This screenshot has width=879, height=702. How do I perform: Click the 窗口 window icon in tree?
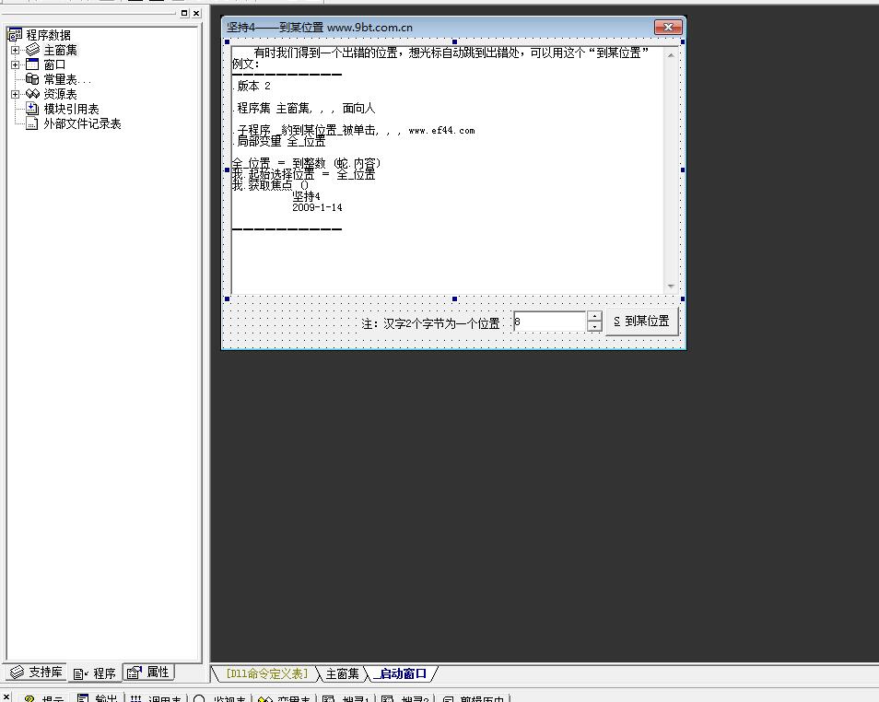(32, 64)
